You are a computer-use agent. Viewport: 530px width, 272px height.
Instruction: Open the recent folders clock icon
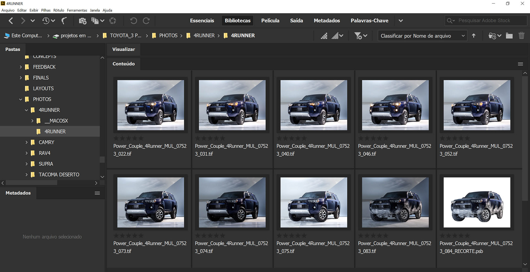[46, 21]
